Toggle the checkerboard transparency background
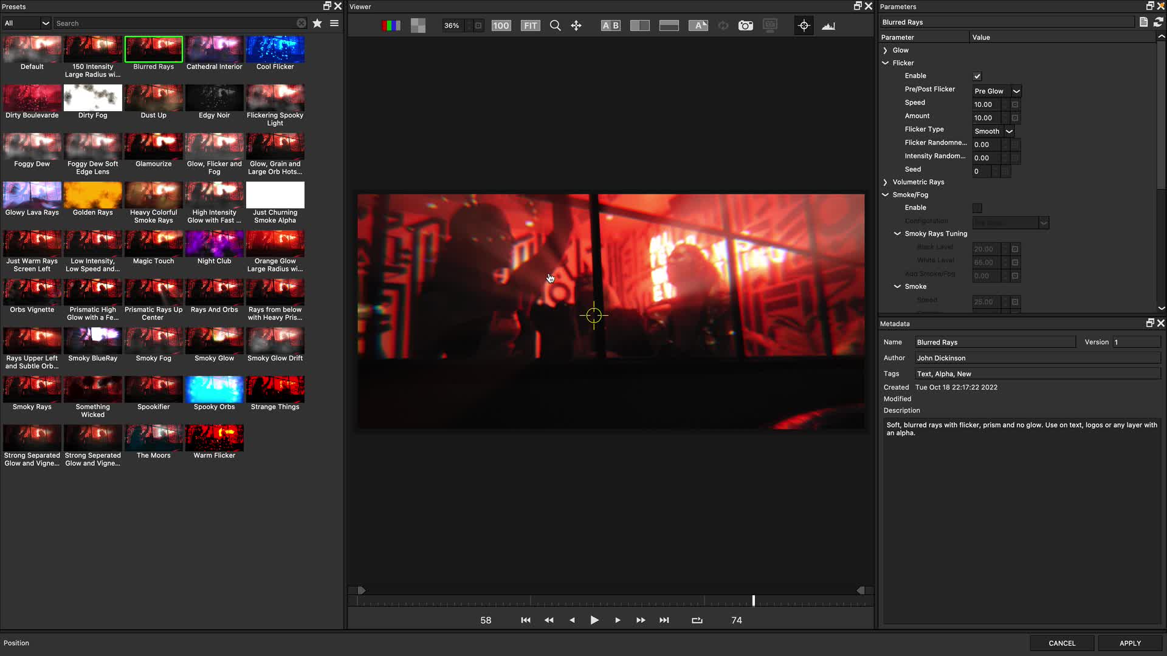The width and height of the screenshot is (1167, 656). pyautogui.click(x=418, y=26)
